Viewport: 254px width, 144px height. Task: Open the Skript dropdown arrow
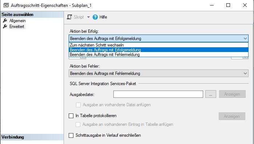click(x=88, y=17)
